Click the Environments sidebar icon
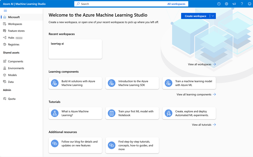The height and width of the screenshot is (157, 253). click(5, 68)
